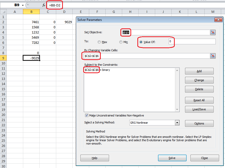Click the Set Objective range selector icon
The width and height of the screenshot is (225, 168).
click(213, 32)
